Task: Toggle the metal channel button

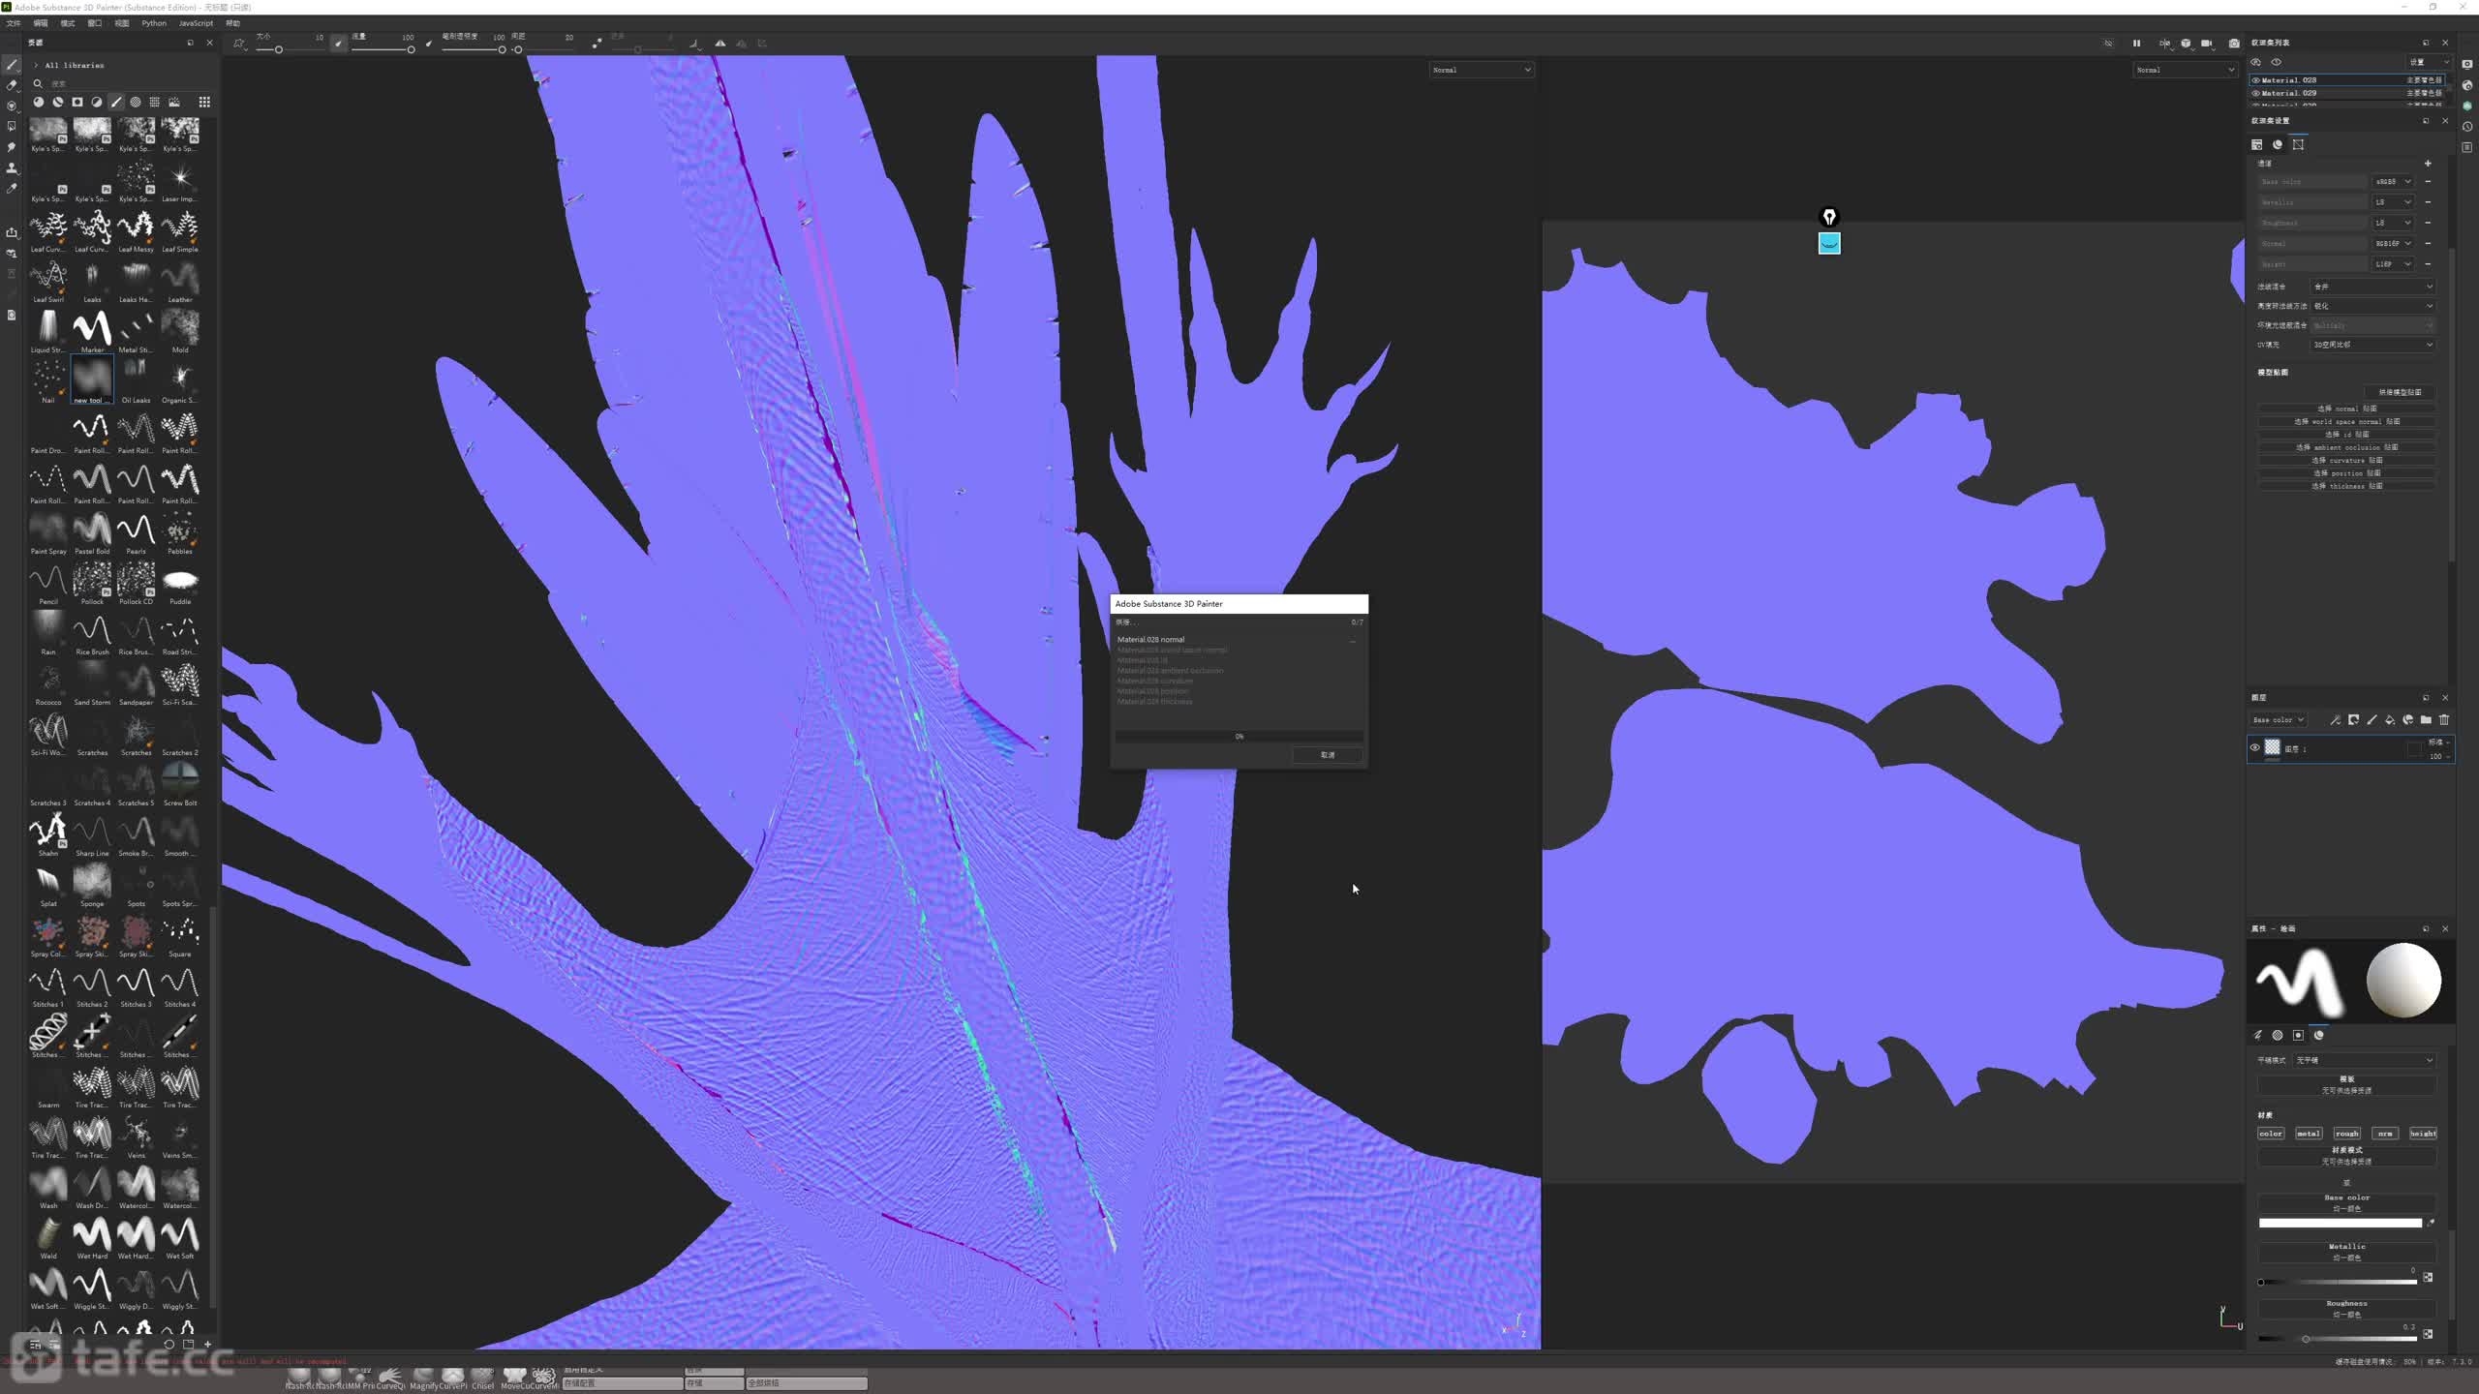Action: [x=2309, y=1133]
